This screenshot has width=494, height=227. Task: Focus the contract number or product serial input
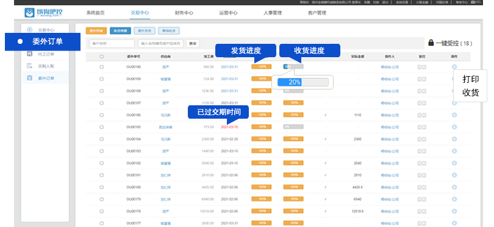(161, 43)
